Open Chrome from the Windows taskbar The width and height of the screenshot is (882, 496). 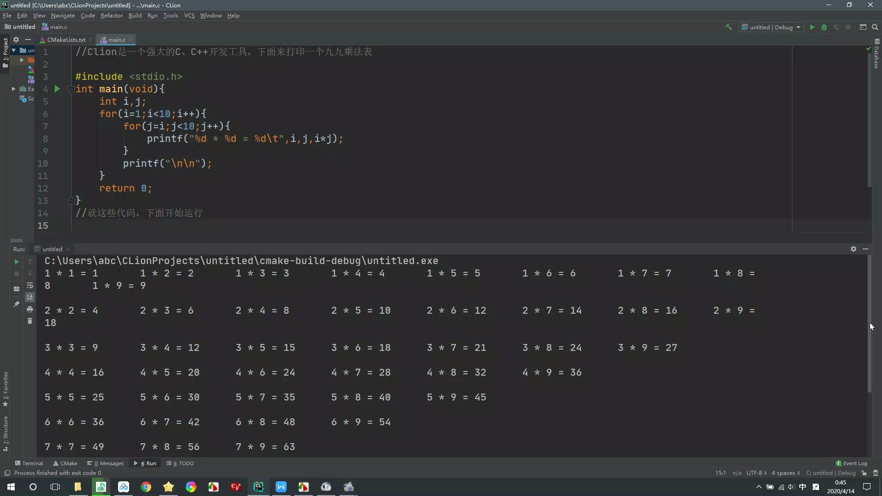pyautogui.click(x=146, y=487)
